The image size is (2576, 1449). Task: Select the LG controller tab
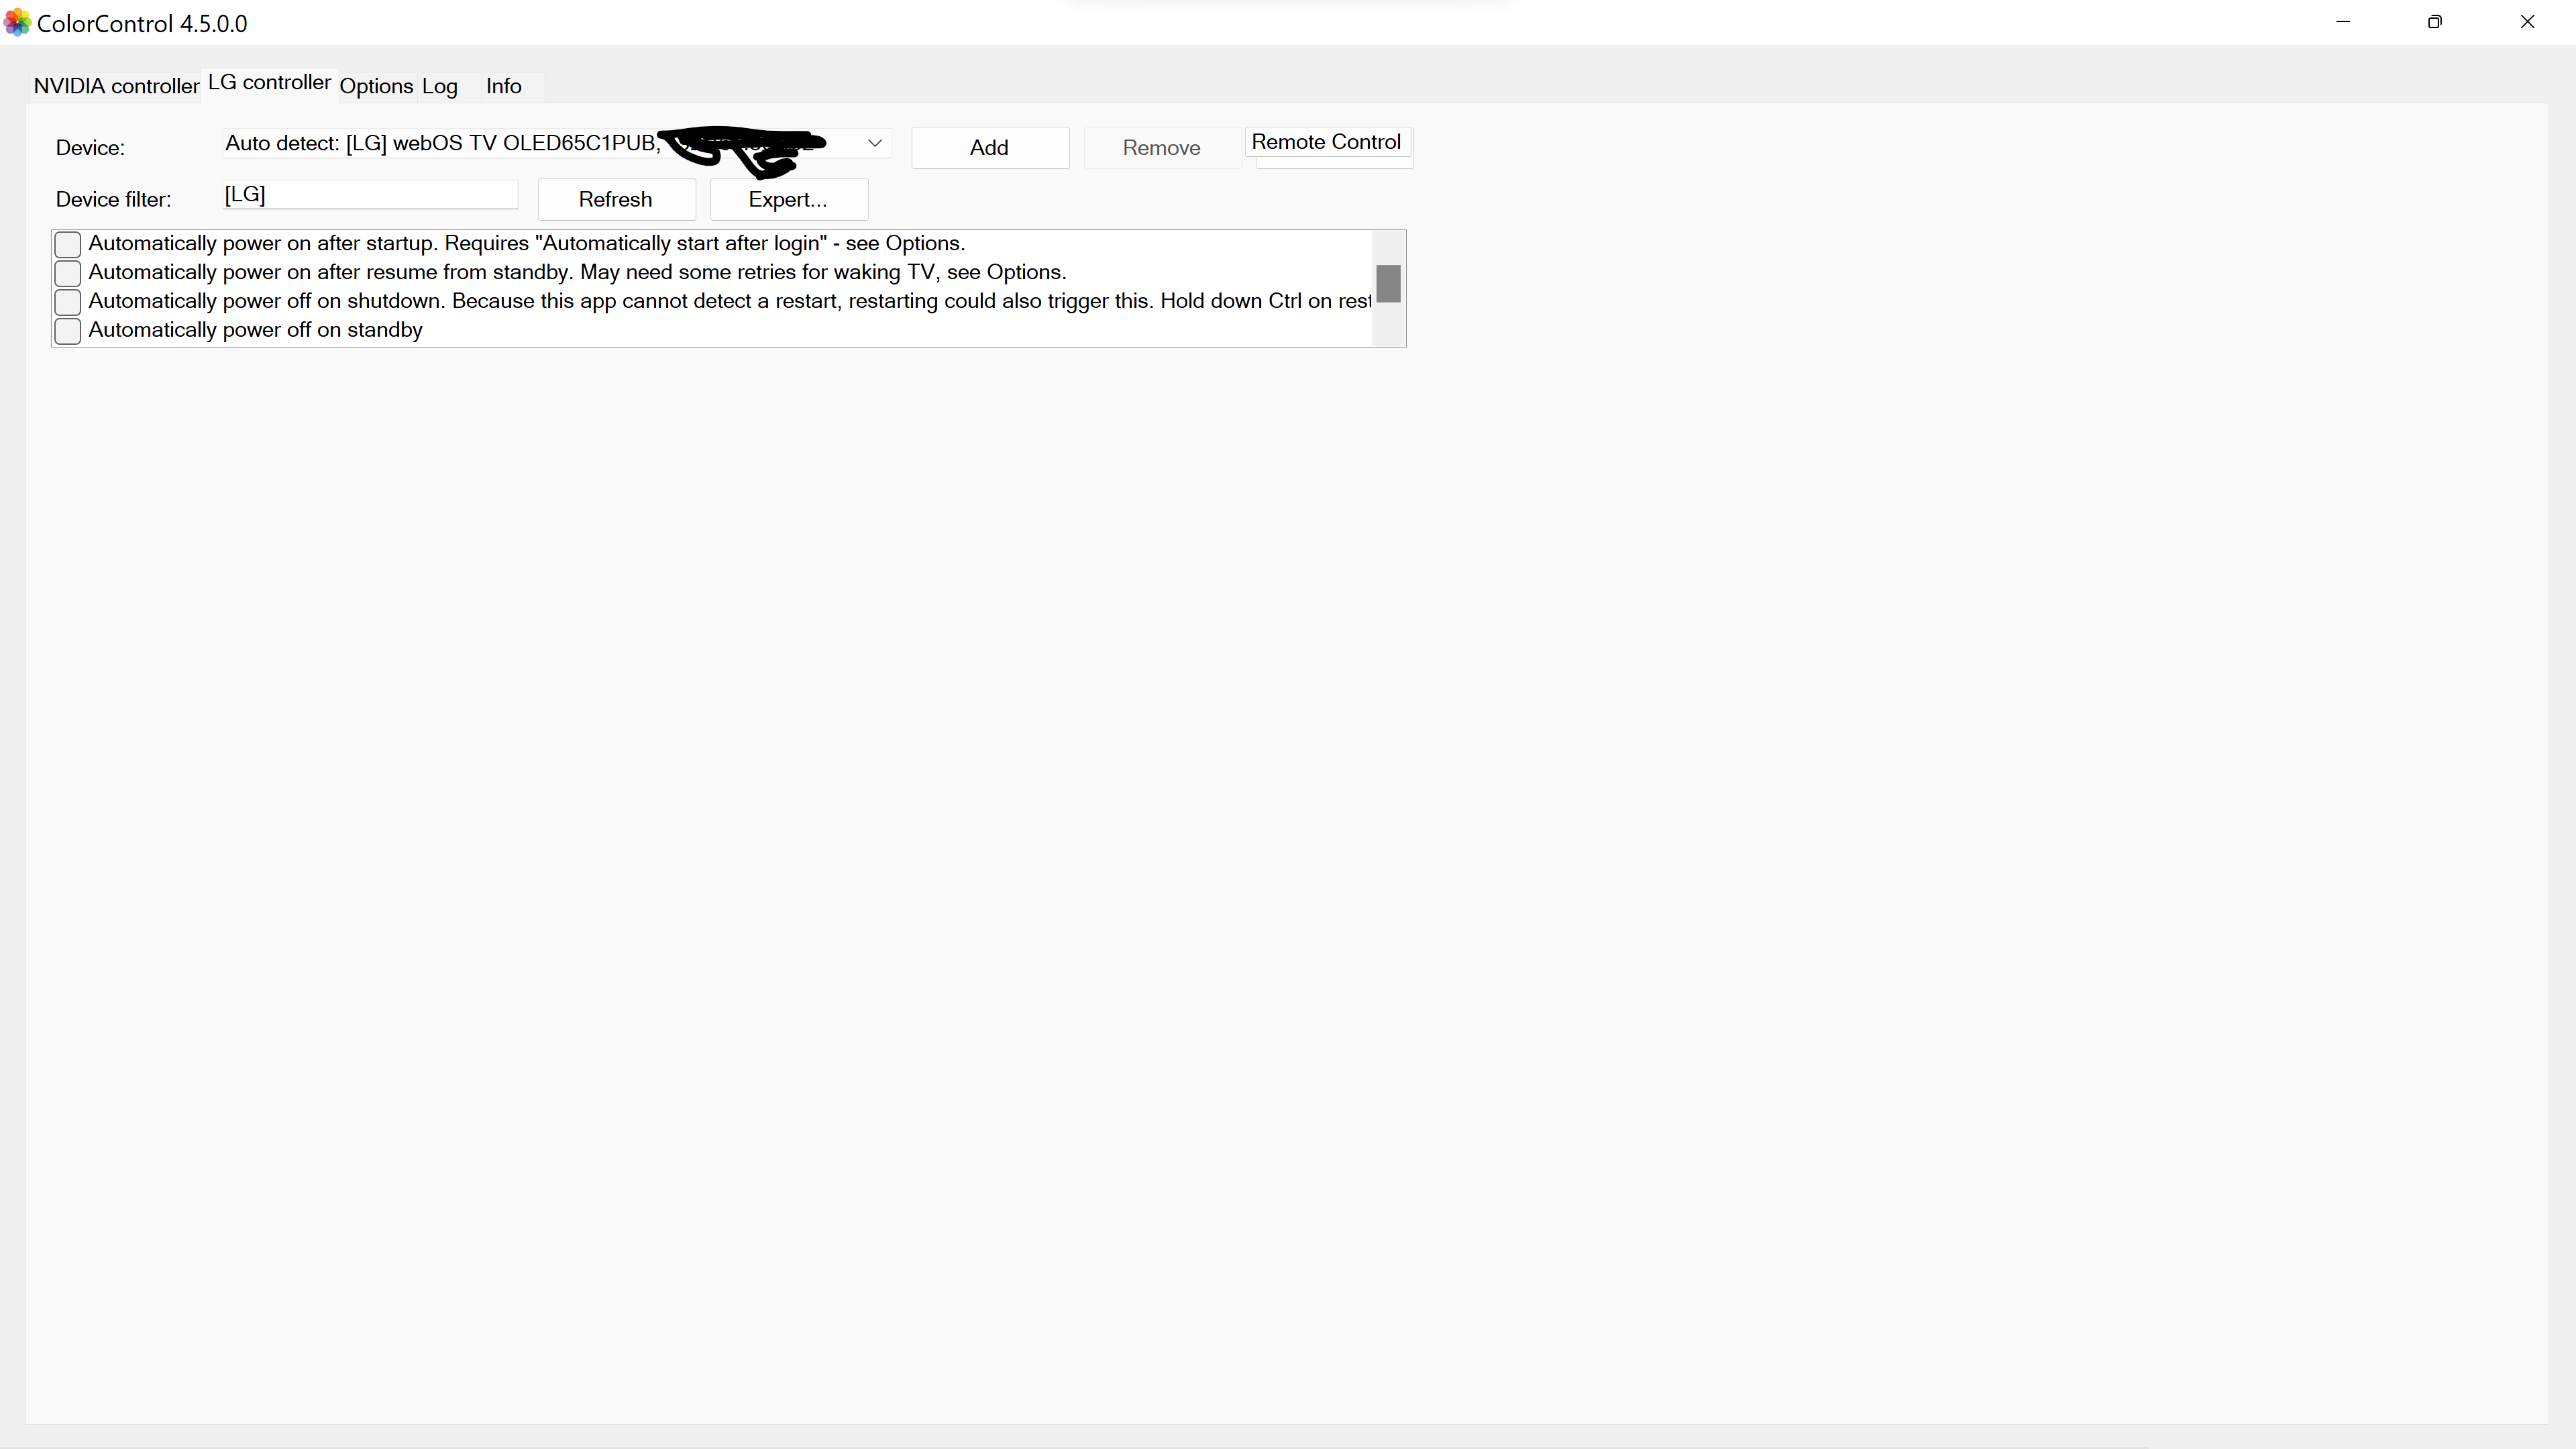coord(268,83)
